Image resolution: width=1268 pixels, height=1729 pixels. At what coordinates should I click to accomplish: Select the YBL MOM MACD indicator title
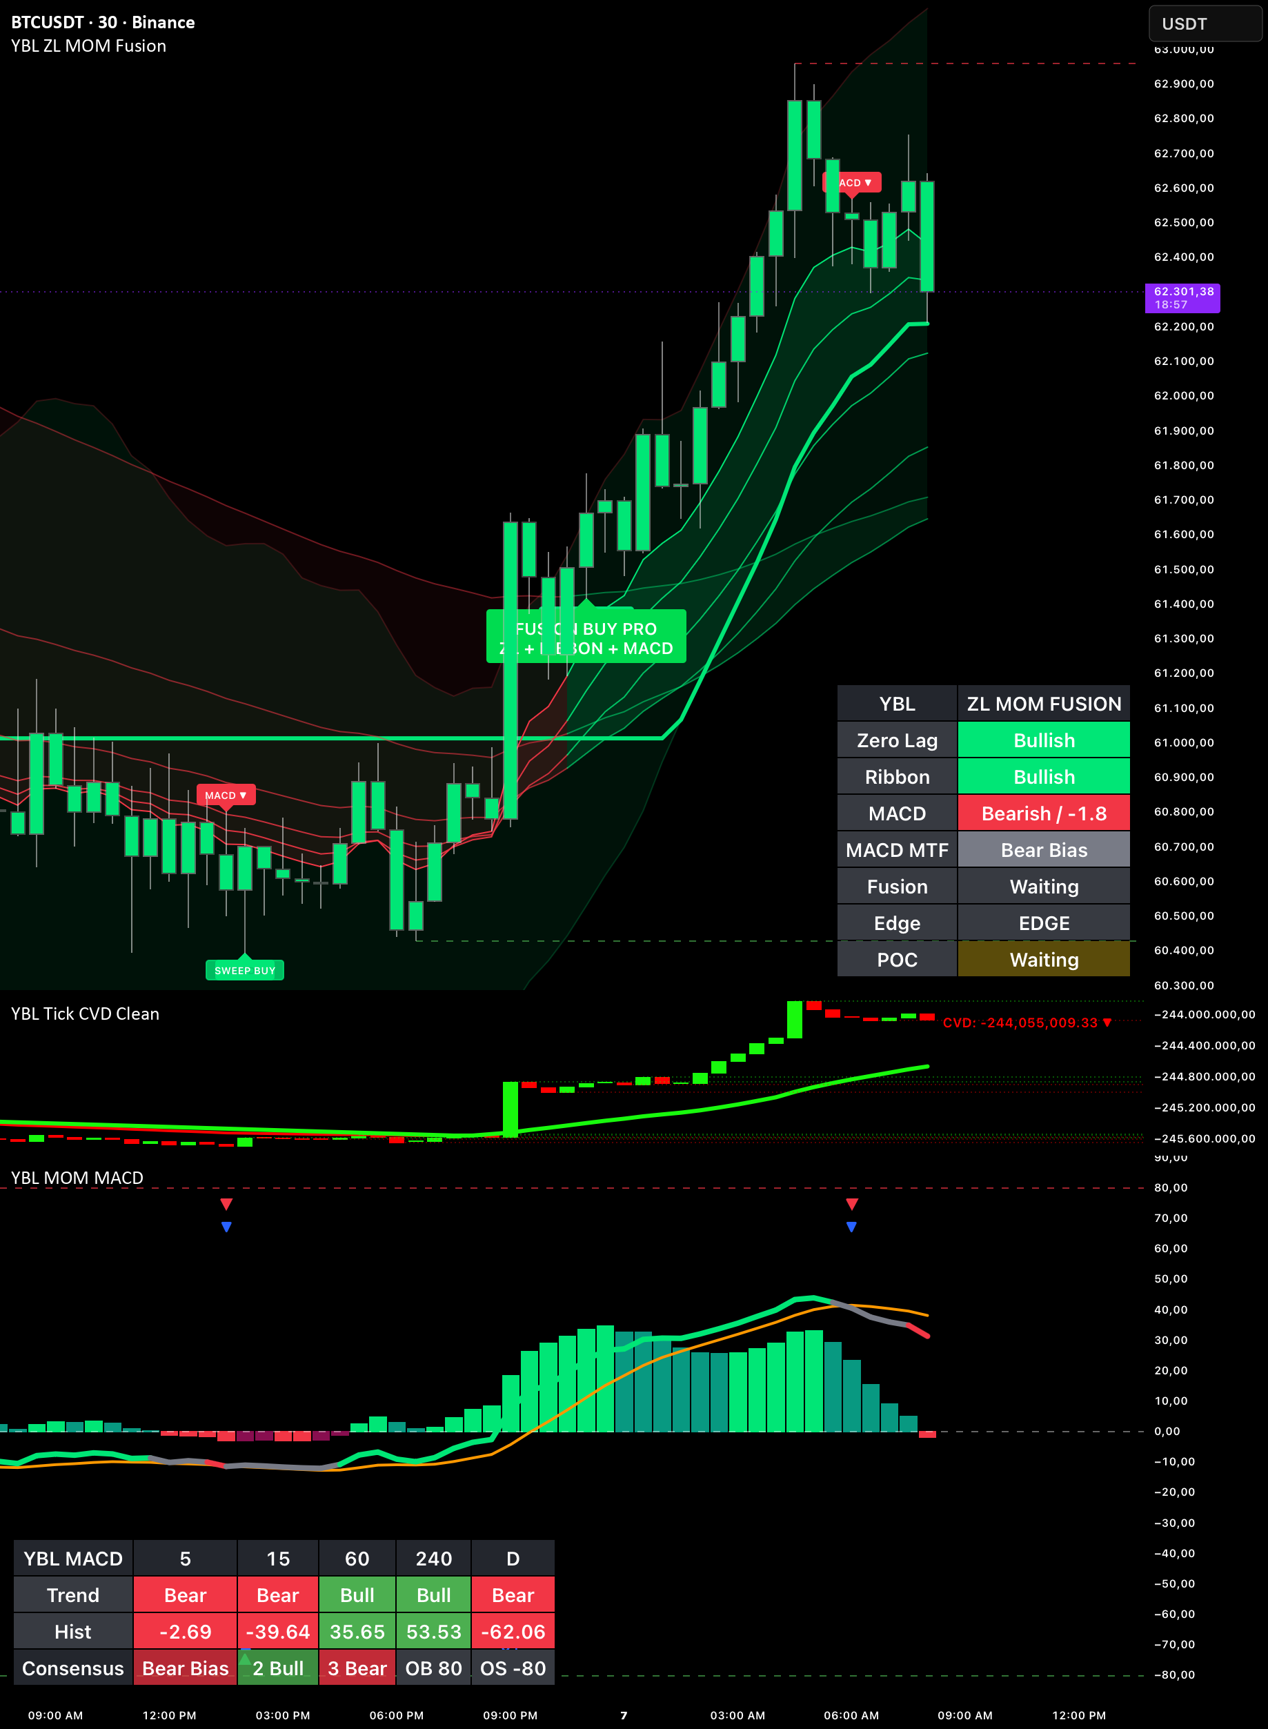(77, 1178)
